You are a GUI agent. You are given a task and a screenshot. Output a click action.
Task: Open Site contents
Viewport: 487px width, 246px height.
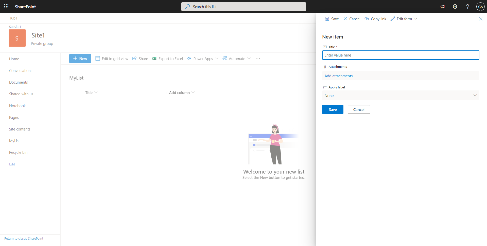(x=20, y=129)
